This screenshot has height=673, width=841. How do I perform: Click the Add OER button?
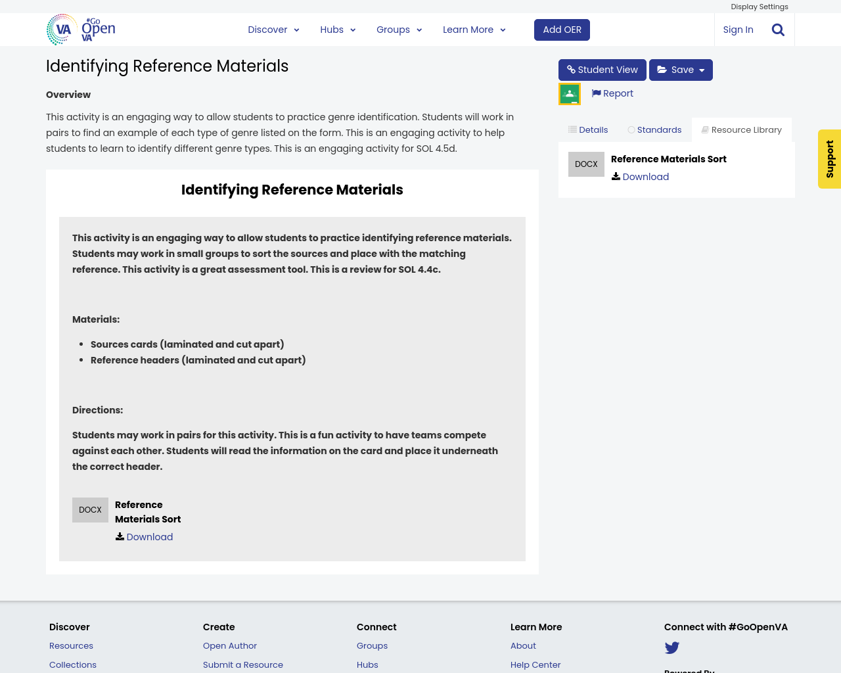tap(562, 29)
